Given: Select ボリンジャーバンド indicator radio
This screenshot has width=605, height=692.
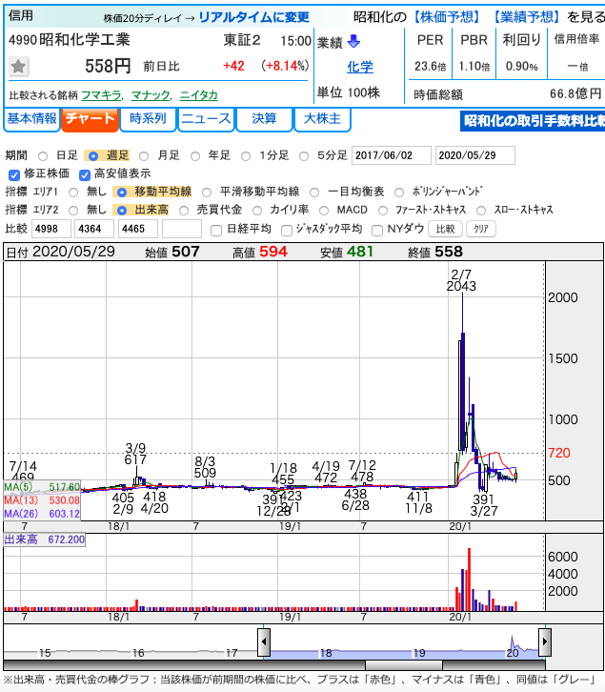Looking at the screenshot, I should coord(399,193).
